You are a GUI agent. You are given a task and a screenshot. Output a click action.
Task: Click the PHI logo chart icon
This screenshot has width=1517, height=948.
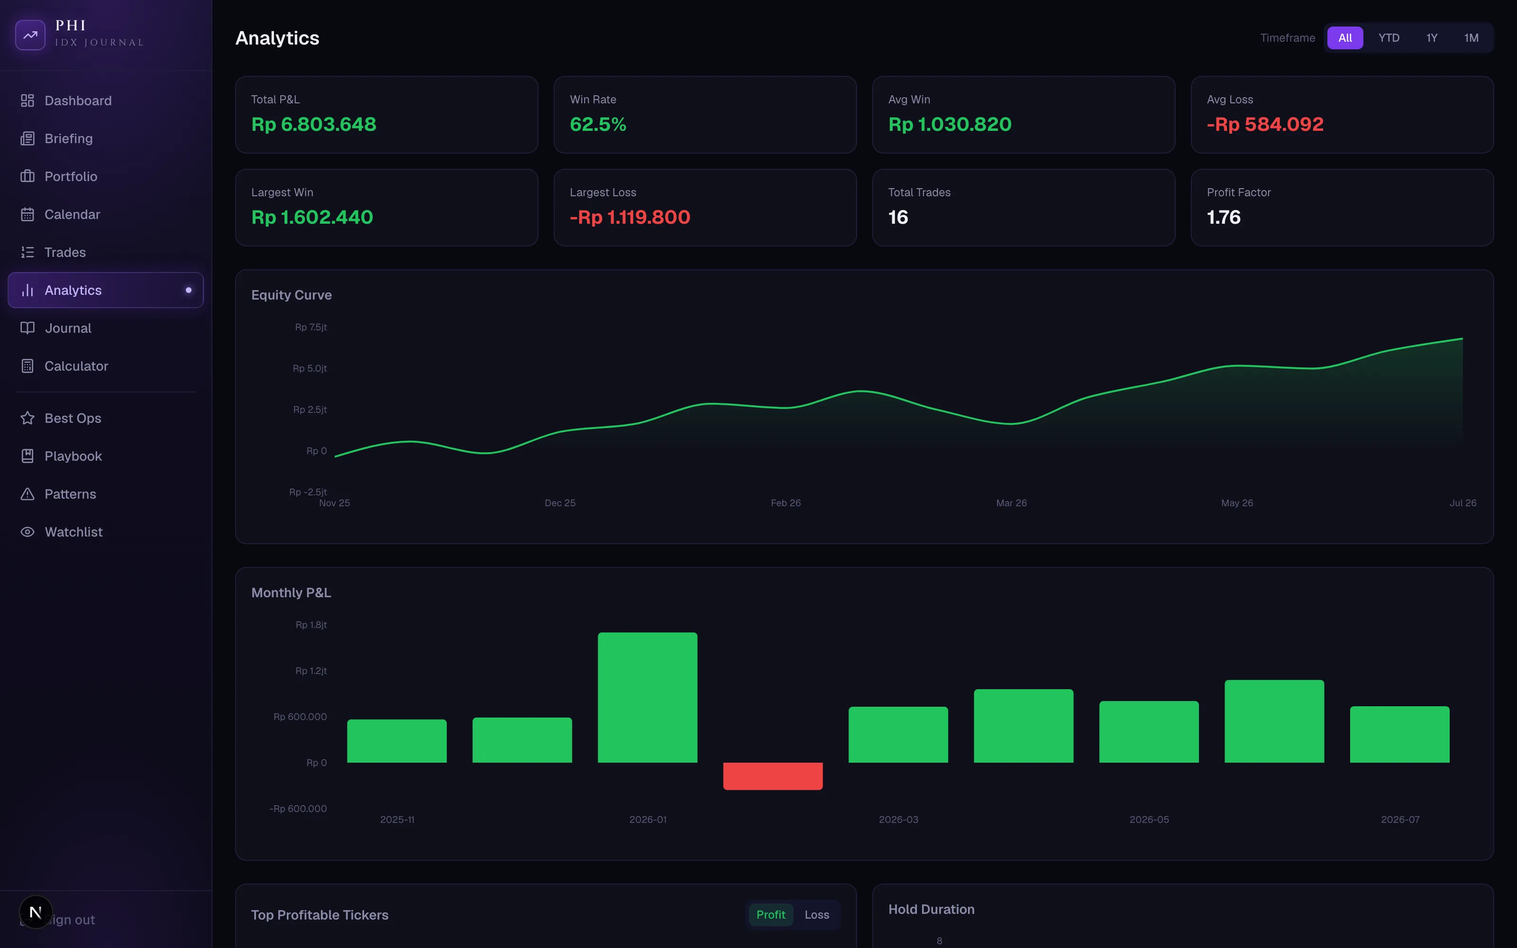pyautogui.click(x=30, y=35)
